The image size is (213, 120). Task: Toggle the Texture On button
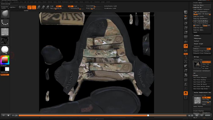(206, 62)
